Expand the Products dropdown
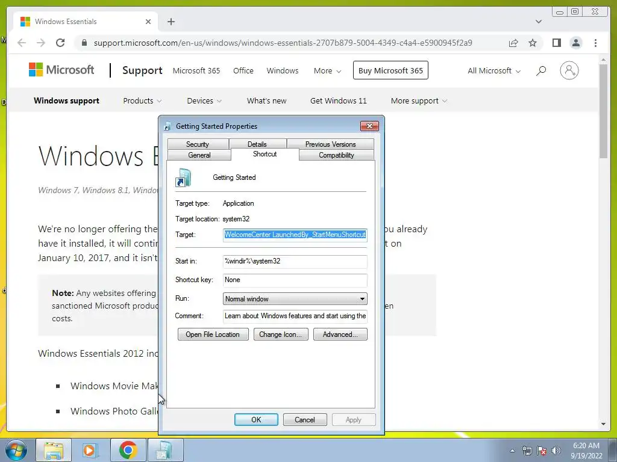Screen dimensions: 617x462 [142, 100]
